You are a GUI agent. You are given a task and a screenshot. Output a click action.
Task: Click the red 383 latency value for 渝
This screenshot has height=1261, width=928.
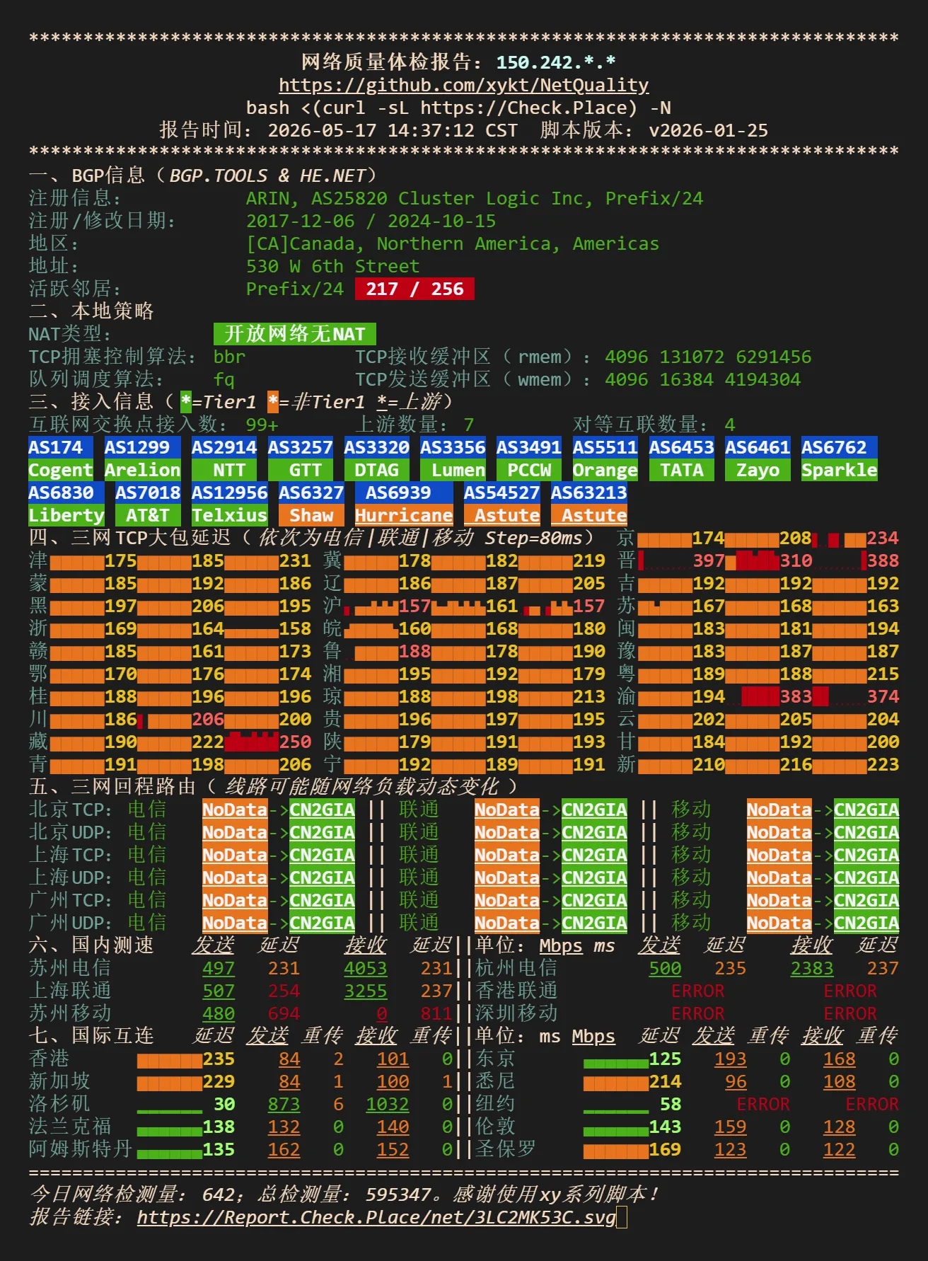pos(796,696)
